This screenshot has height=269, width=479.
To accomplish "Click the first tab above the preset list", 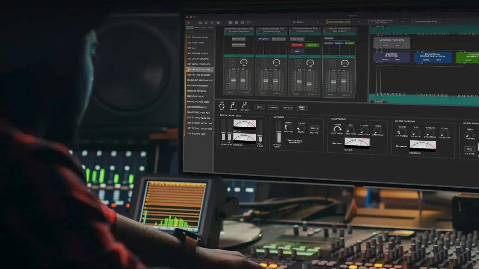I will 190,28.
